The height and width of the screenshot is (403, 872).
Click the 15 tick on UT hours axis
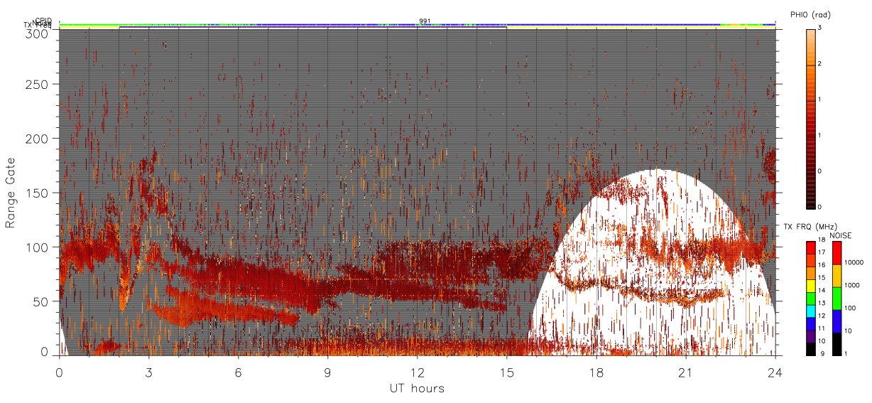[x=506, y=372]
